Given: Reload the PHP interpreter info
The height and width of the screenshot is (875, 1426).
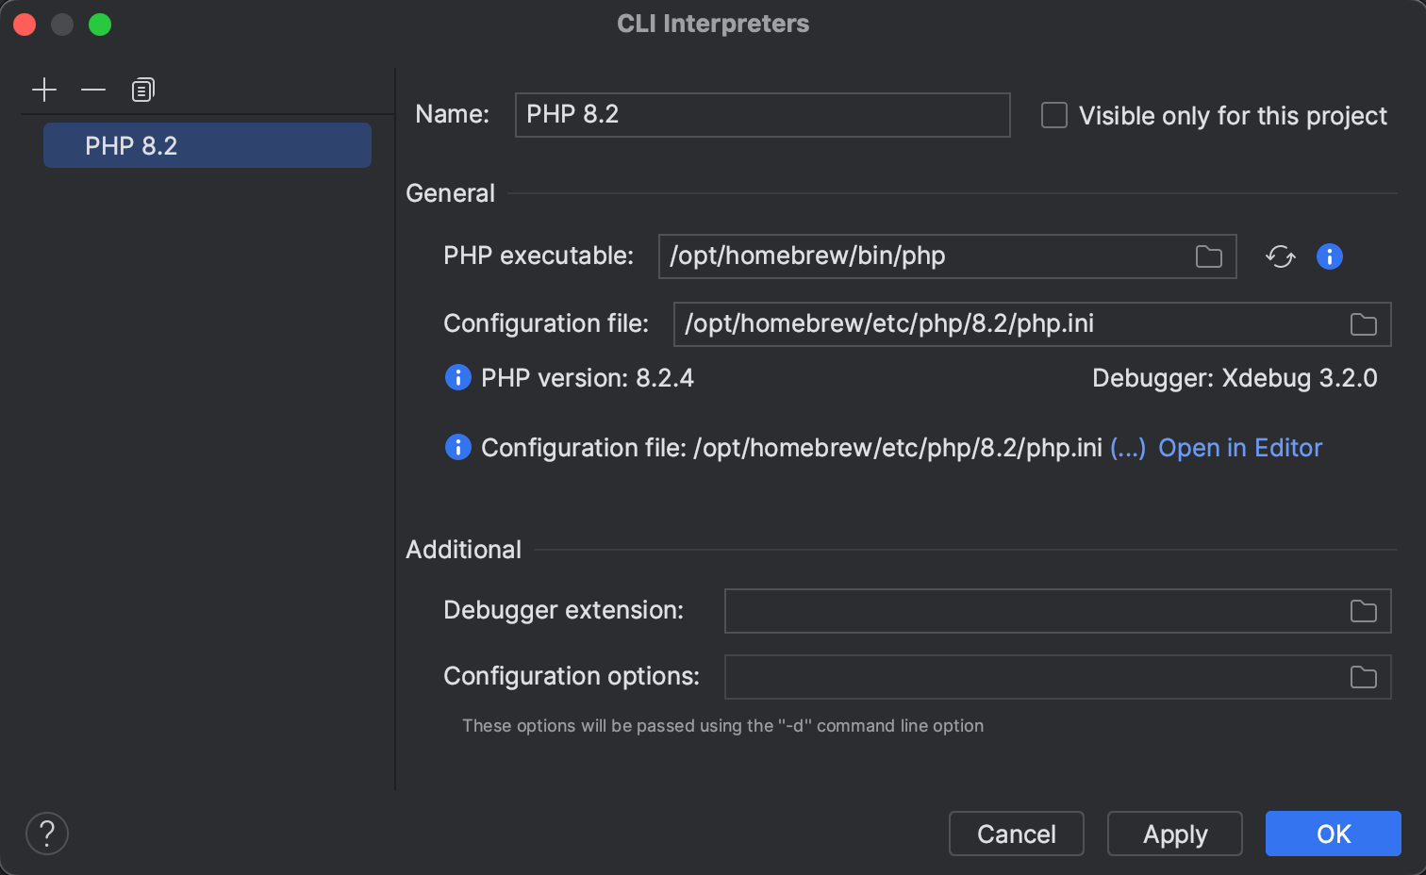Looking at the screenshot, I should [x=1280, y=256].
